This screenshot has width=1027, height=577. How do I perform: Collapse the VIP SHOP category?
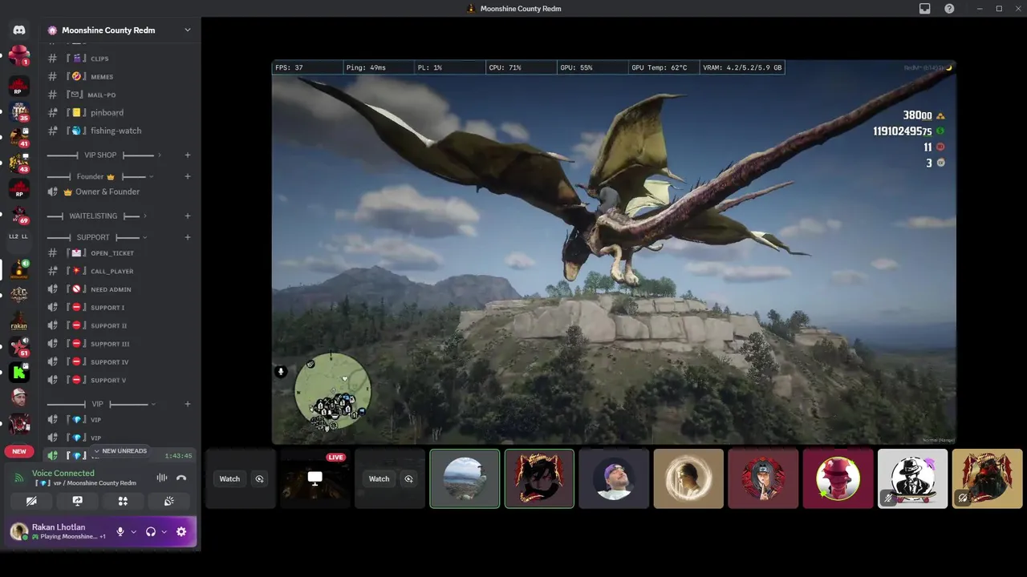[104, 155]
